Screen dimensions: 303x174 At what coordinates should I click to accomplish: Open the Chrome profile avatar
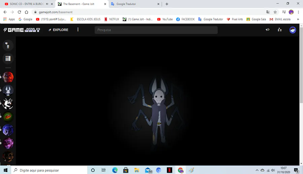(291, 12)
